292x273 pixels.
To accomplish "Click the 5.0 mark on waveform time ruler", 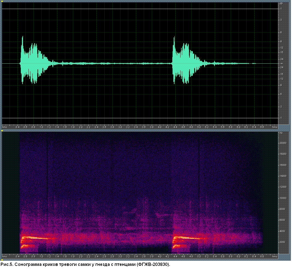I will pyautogui.click(x=199, y=127).
